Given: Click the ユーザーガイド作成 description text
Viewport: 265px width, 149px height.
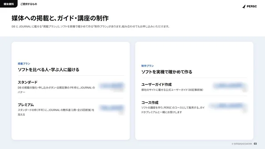Looking at the screenshot, I should click(172, 90).
